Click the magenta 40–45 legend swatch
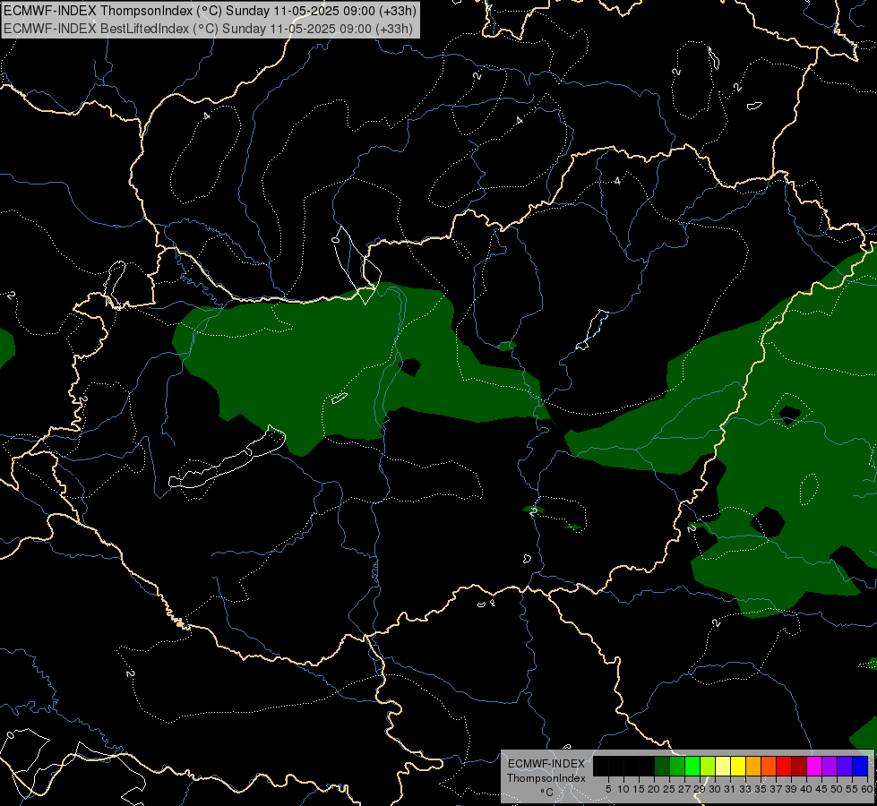Image resolution: width=877 pixels, height=806 pixels. (x=814, y=766)
